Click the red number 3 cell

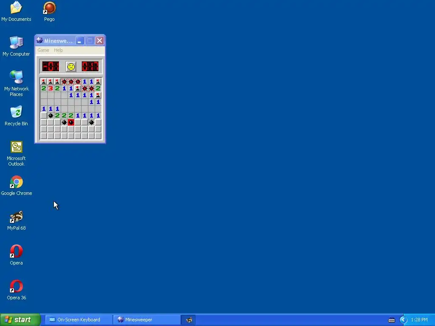point(51,88)
